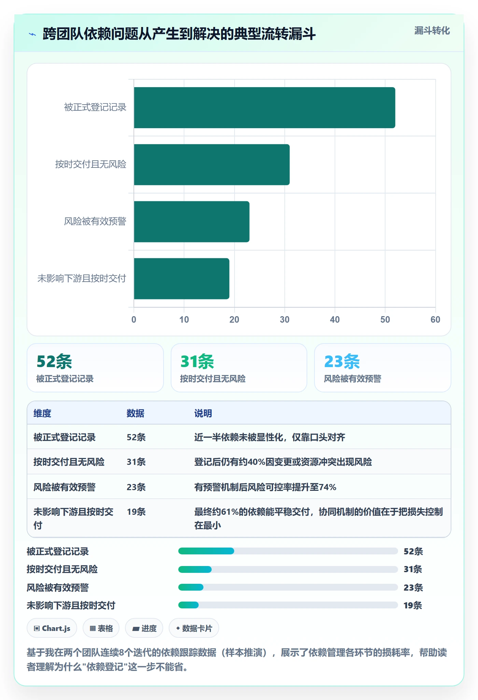Select the 52条 data card
Viewport: 478px width, 700px height.
pos(95,368)
